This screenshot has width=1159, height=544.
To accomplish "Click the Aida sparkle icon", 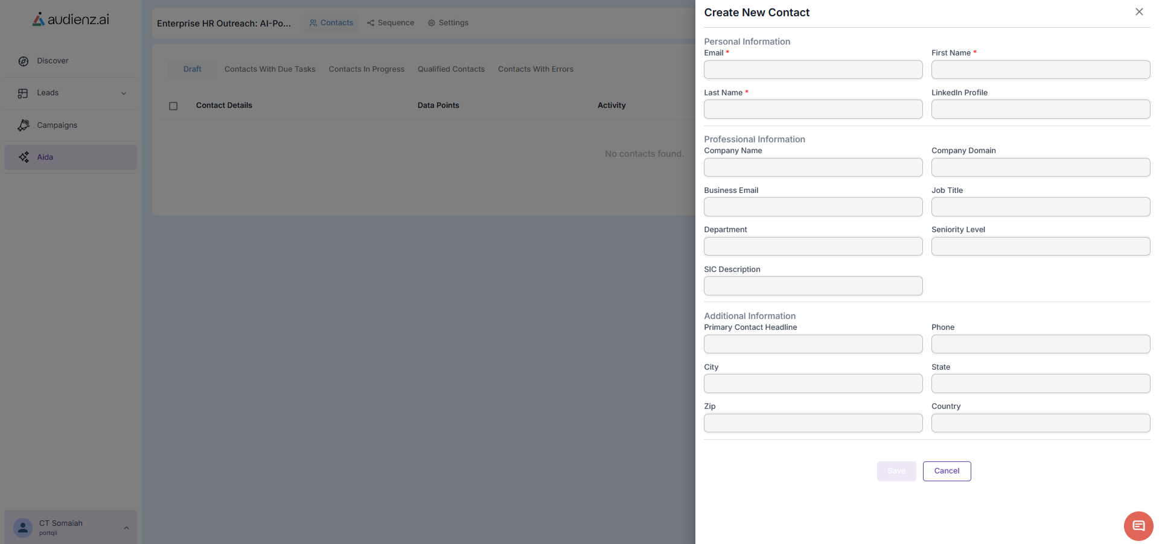I will (24, 157).
